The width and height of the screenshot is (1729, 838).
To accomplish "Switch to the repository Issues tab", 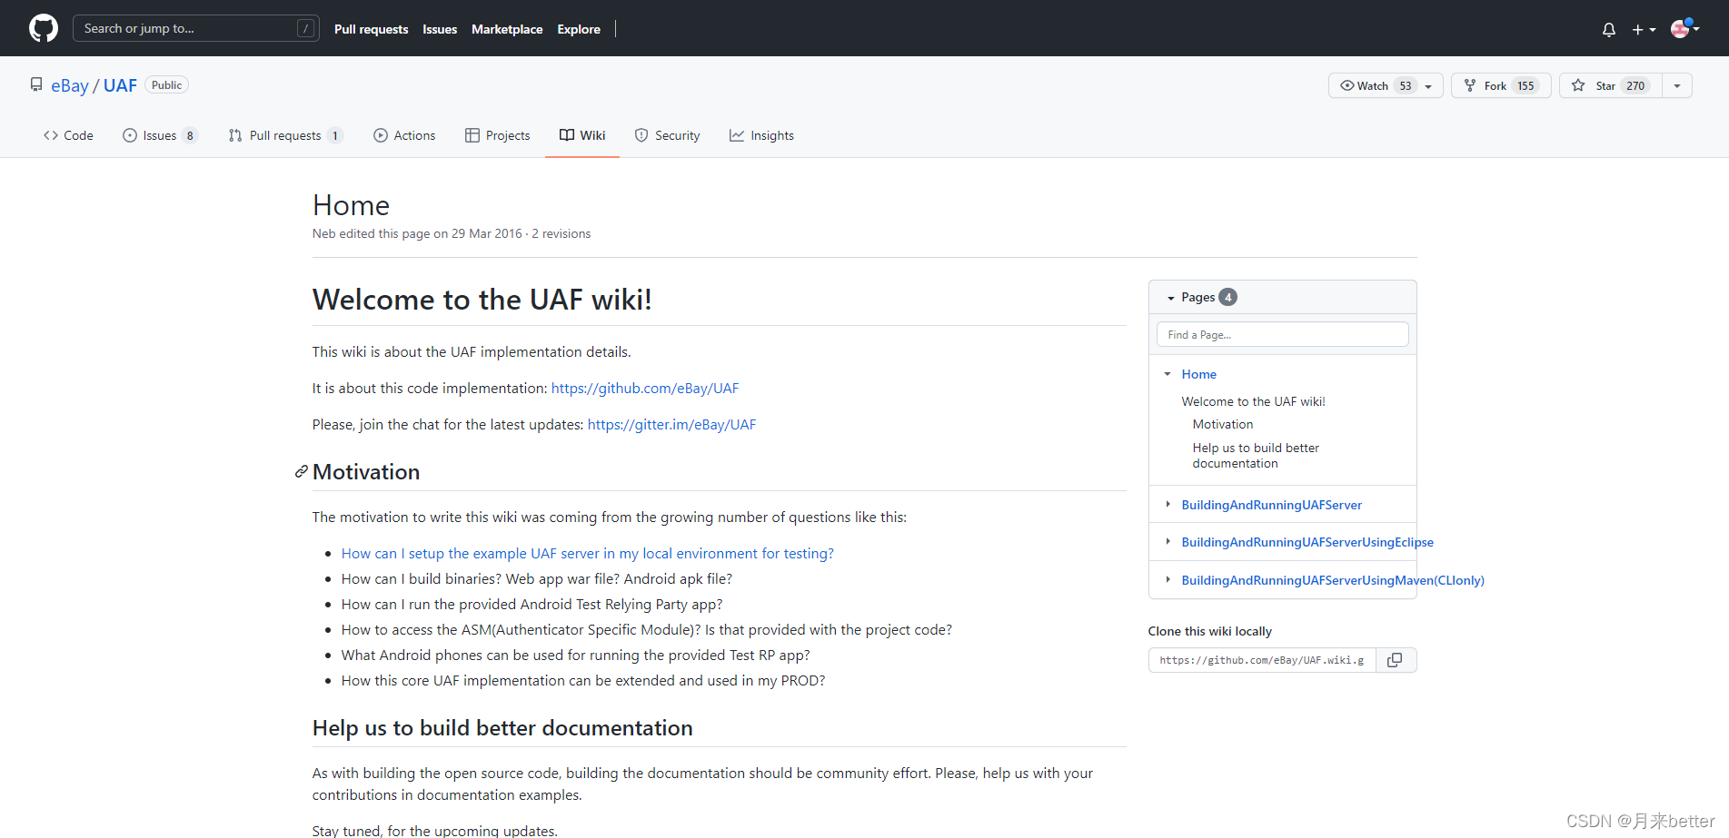I will point(160,135).
